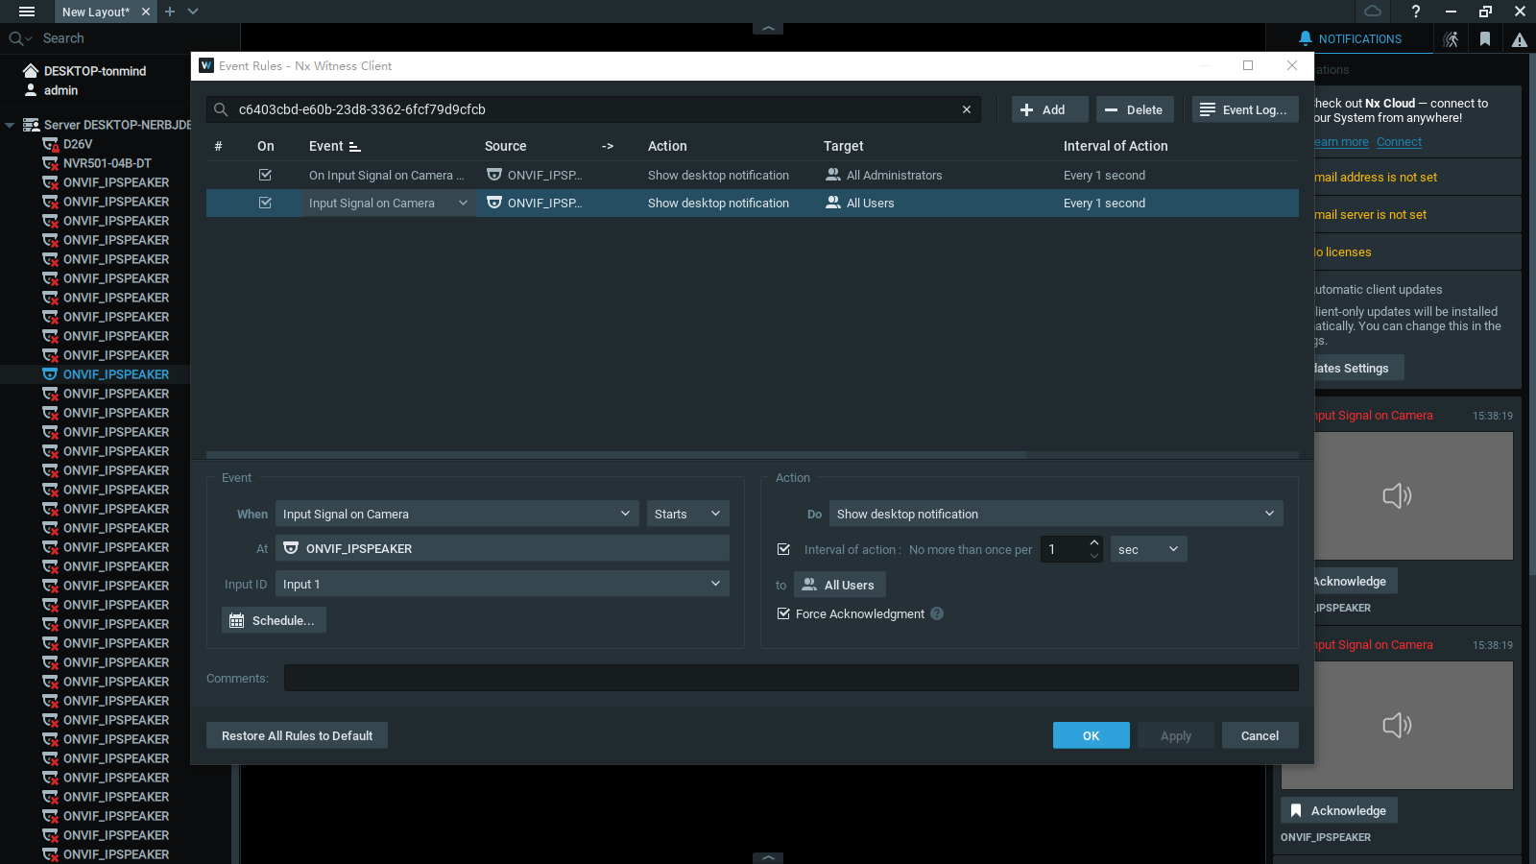This screenshot has height=864, width=1536.
Task: Open the Do action dropdown
Action: 1056,514
